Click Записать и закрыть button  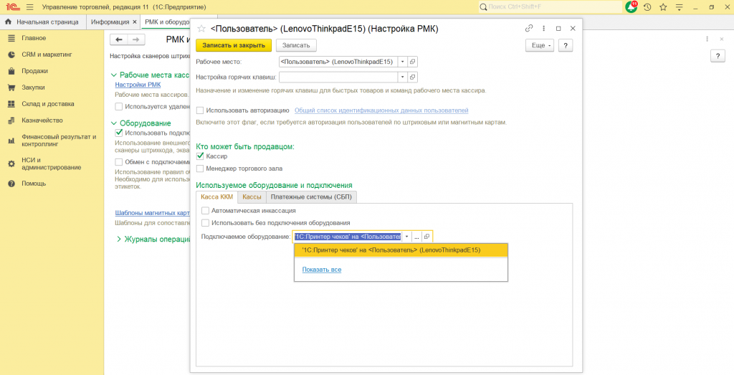[x=234, y=45]
